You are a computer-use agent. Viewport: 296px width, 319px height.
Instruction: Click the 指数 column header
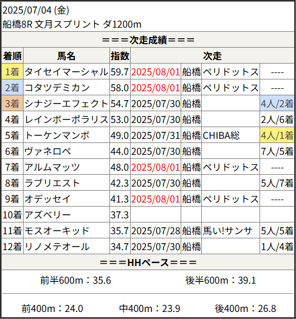point(120,55)
